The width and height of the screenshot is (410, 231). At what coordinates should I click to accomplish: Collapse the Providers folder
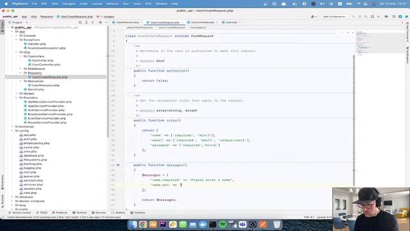pos(17,98)
